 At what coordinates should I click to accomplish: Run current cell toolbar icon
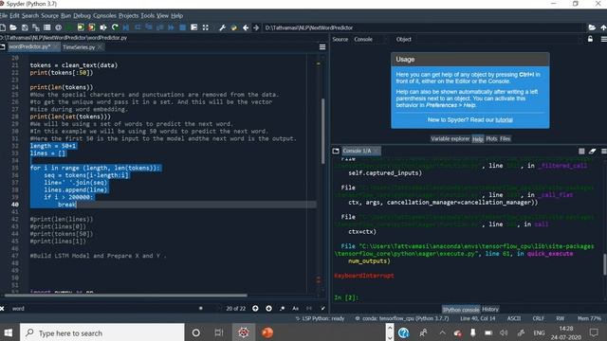click(x=81, y=27)
